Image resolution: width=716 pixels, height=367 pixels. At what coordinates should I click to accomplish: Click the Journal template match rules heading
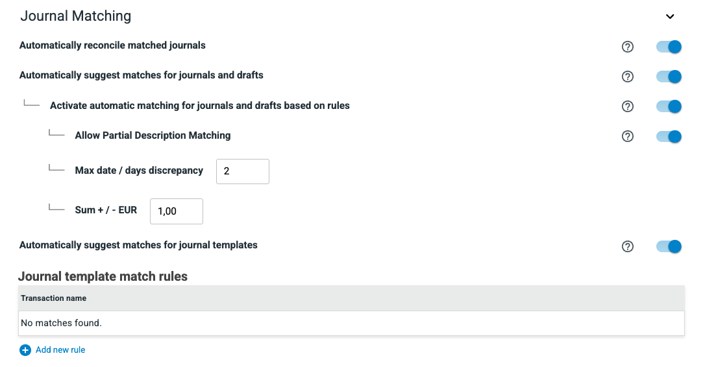pyautogui.click(x=103, y=276)
